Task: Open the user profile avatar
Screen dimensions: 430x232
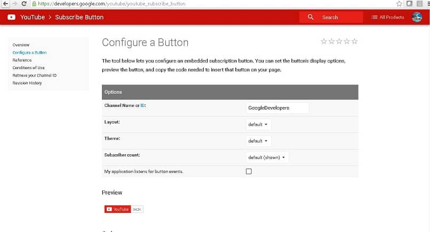Action: coord(417,17)
